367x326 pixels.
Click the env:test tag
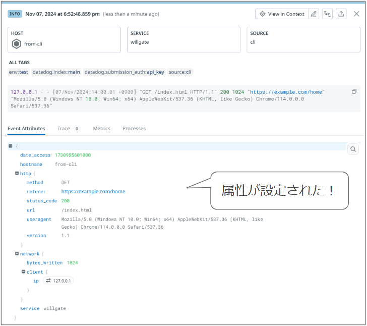pyautogui.click(x=19, y=72)
